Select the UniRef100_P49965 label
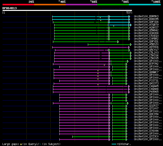The height and width of the screenshot is (146, 163). [x=146, y=92]
